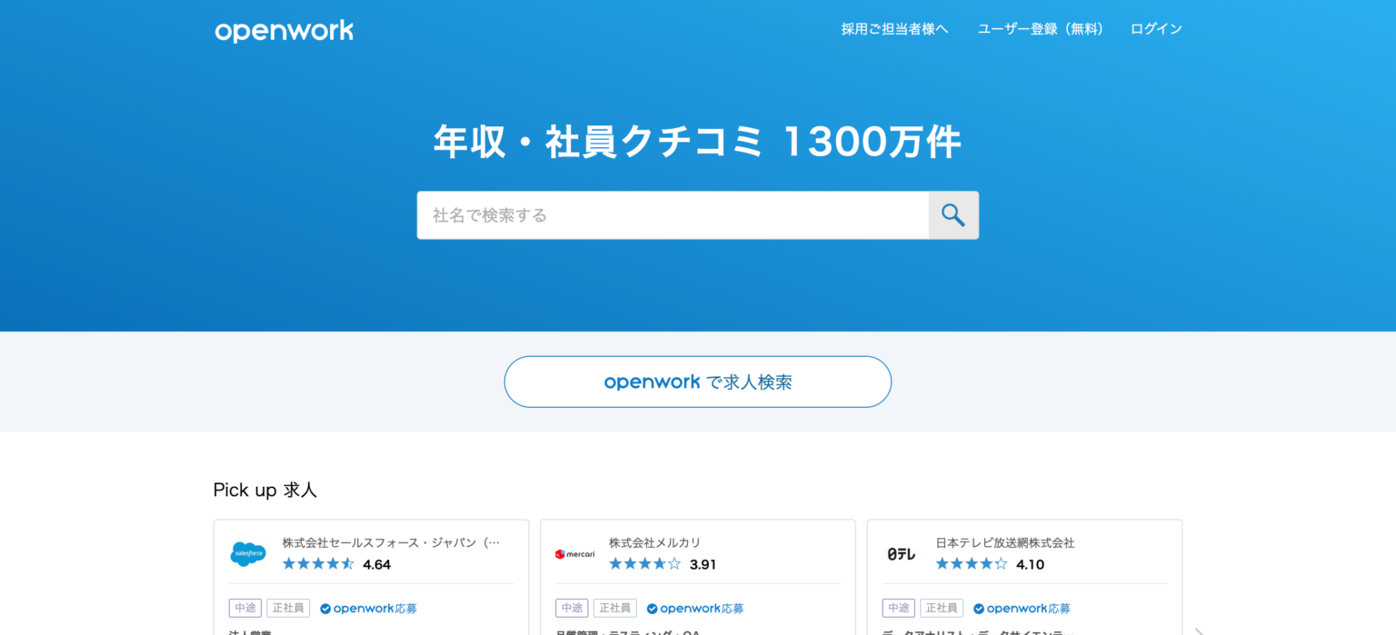Image resolution: width=1396 pixels, height=635 pixels.
Task: Click the Salesforce company logo
Action: (x=247, y=553)
